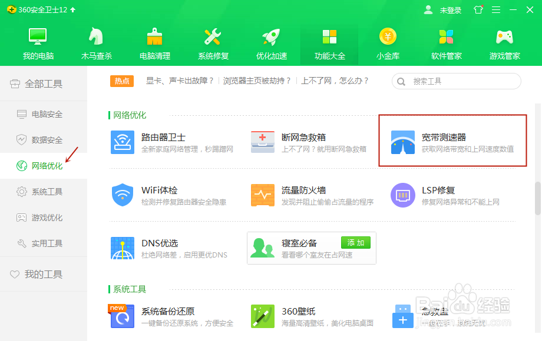Click the 热点 orange tag
The height and width of the screenshot is (341, 542).
[122, 81]
